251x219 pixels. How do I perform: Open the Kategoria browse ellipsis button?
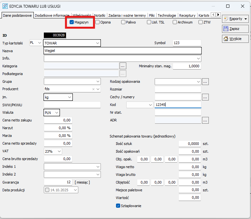[122, 66]
